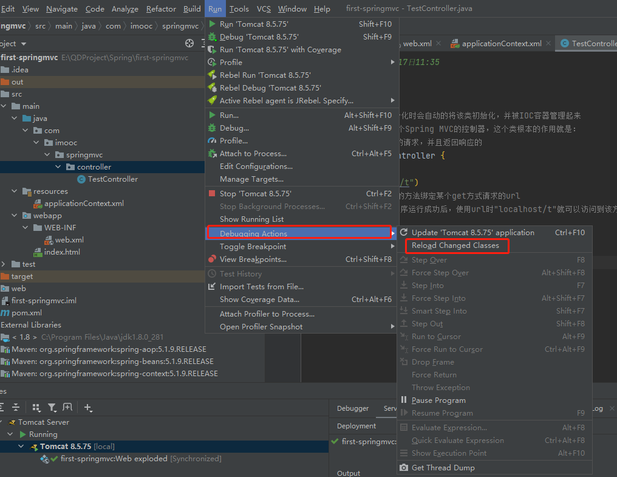
Task: Open the Profile submenu
Action: 301,62
